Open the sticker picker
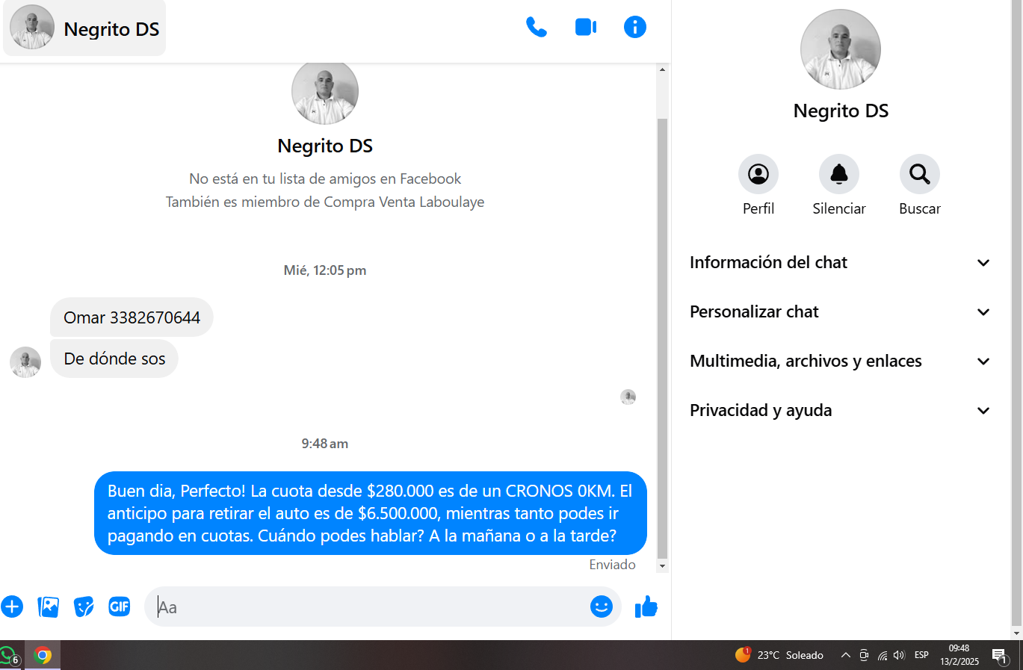Viewport: 1023px width, 670px height. pyautogui.click(x=84, y=607)
